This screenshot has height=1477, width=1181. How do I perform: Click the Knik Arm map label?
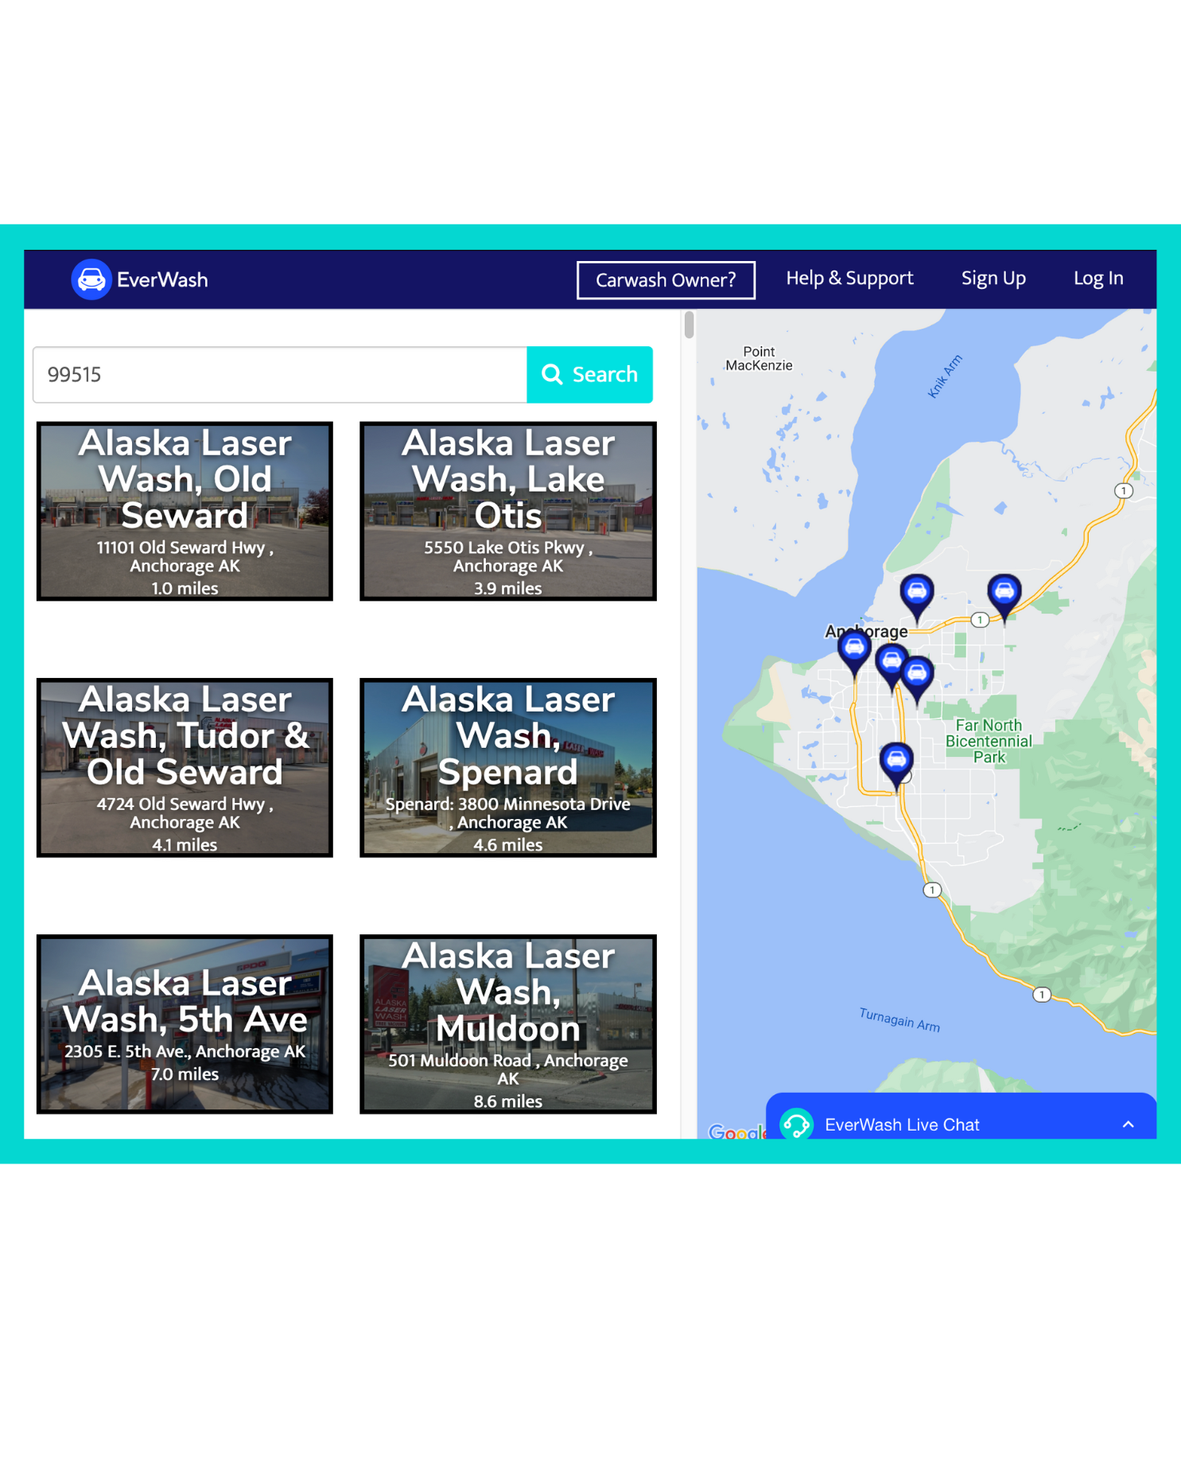pyautogui.click(x=945, y=376)
